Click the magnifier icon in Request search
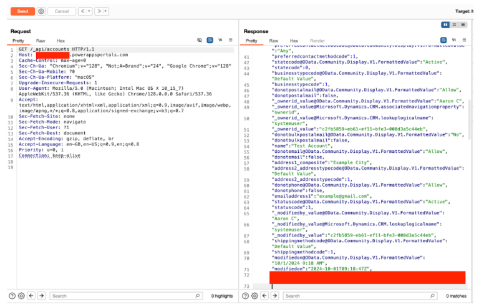Viewport: 479px width, 304px height. (197, 296)
